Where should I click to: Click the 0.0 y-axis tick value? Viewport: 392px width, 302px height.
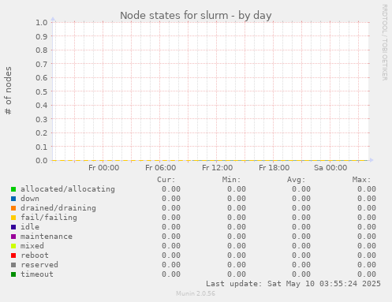pyautogui.click(x=42, y=160)
